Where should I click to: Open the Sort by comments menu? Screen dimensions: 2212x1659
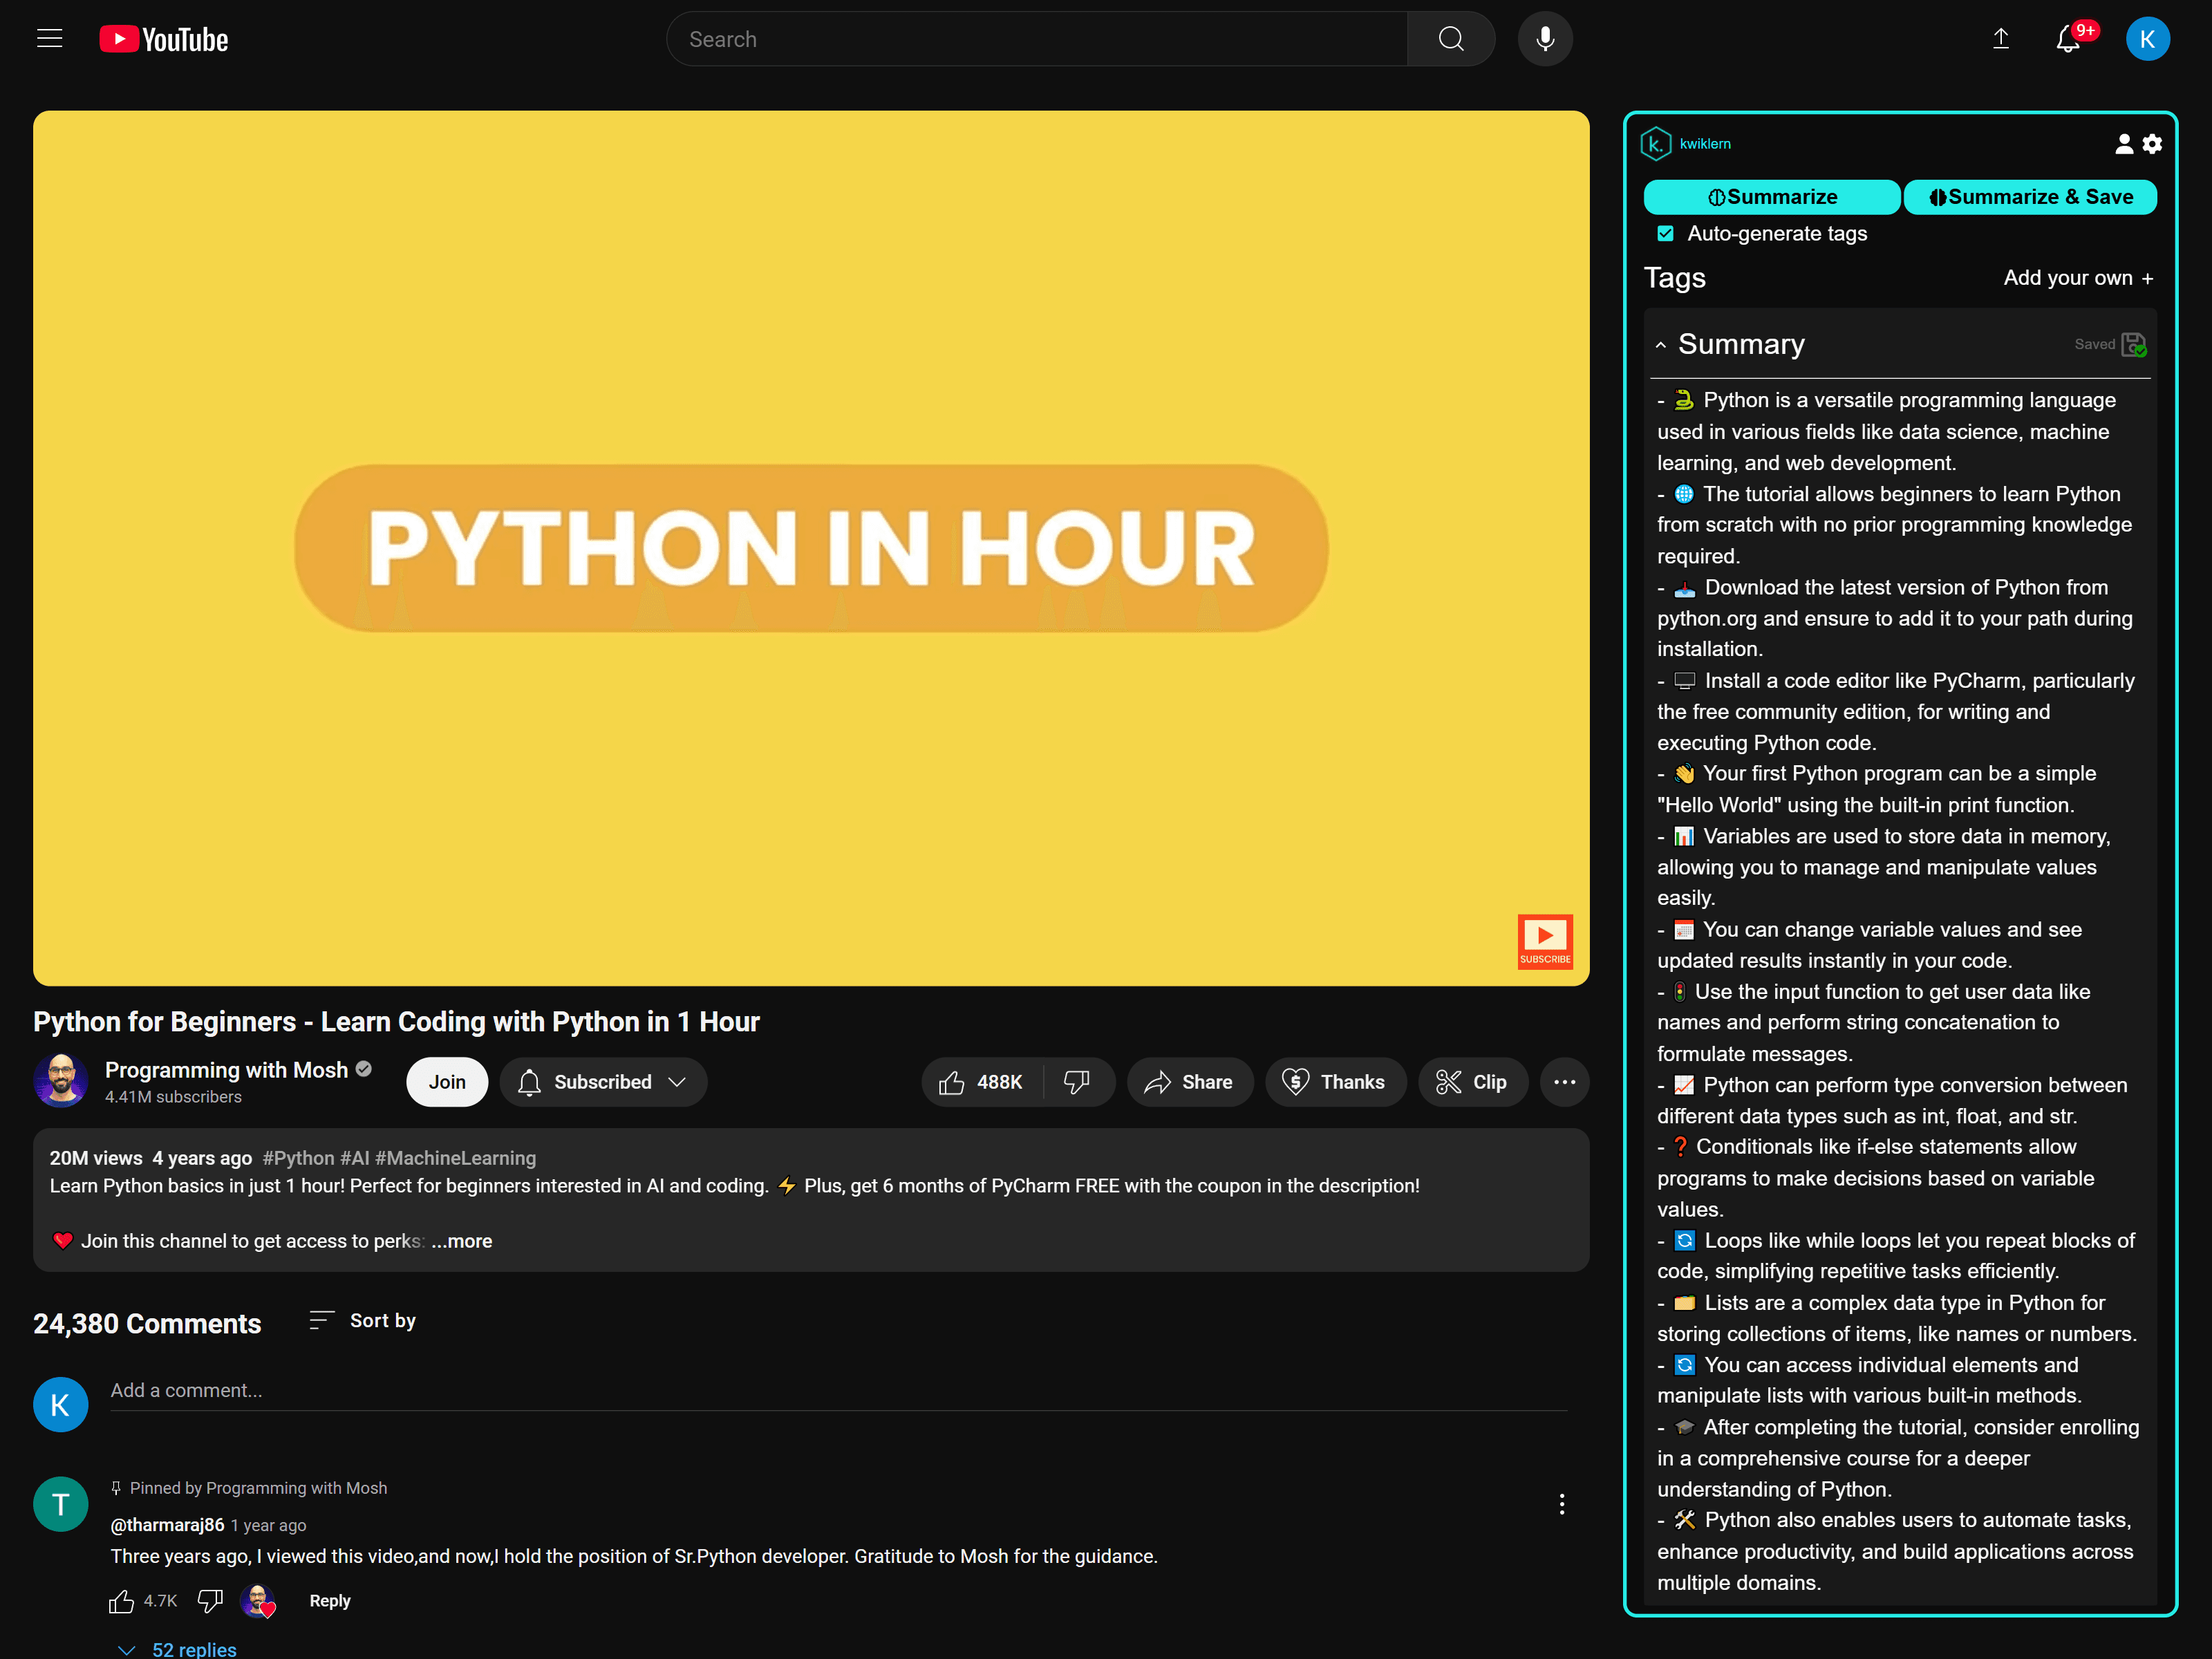[362, 1321]
